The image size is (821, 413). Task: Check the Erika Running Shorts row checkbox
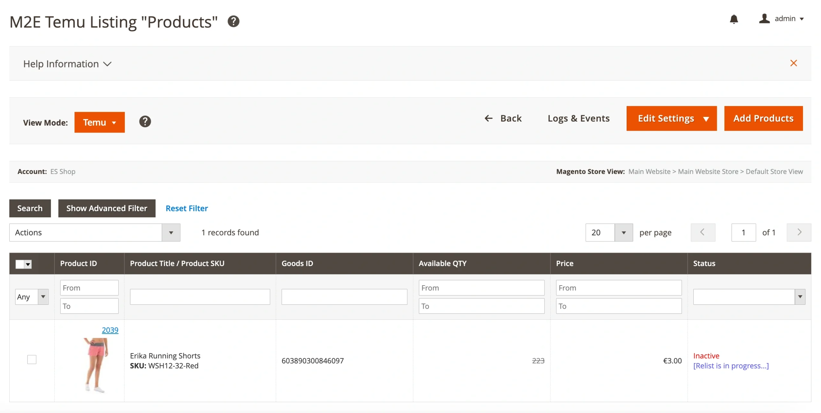click(32, 360)
